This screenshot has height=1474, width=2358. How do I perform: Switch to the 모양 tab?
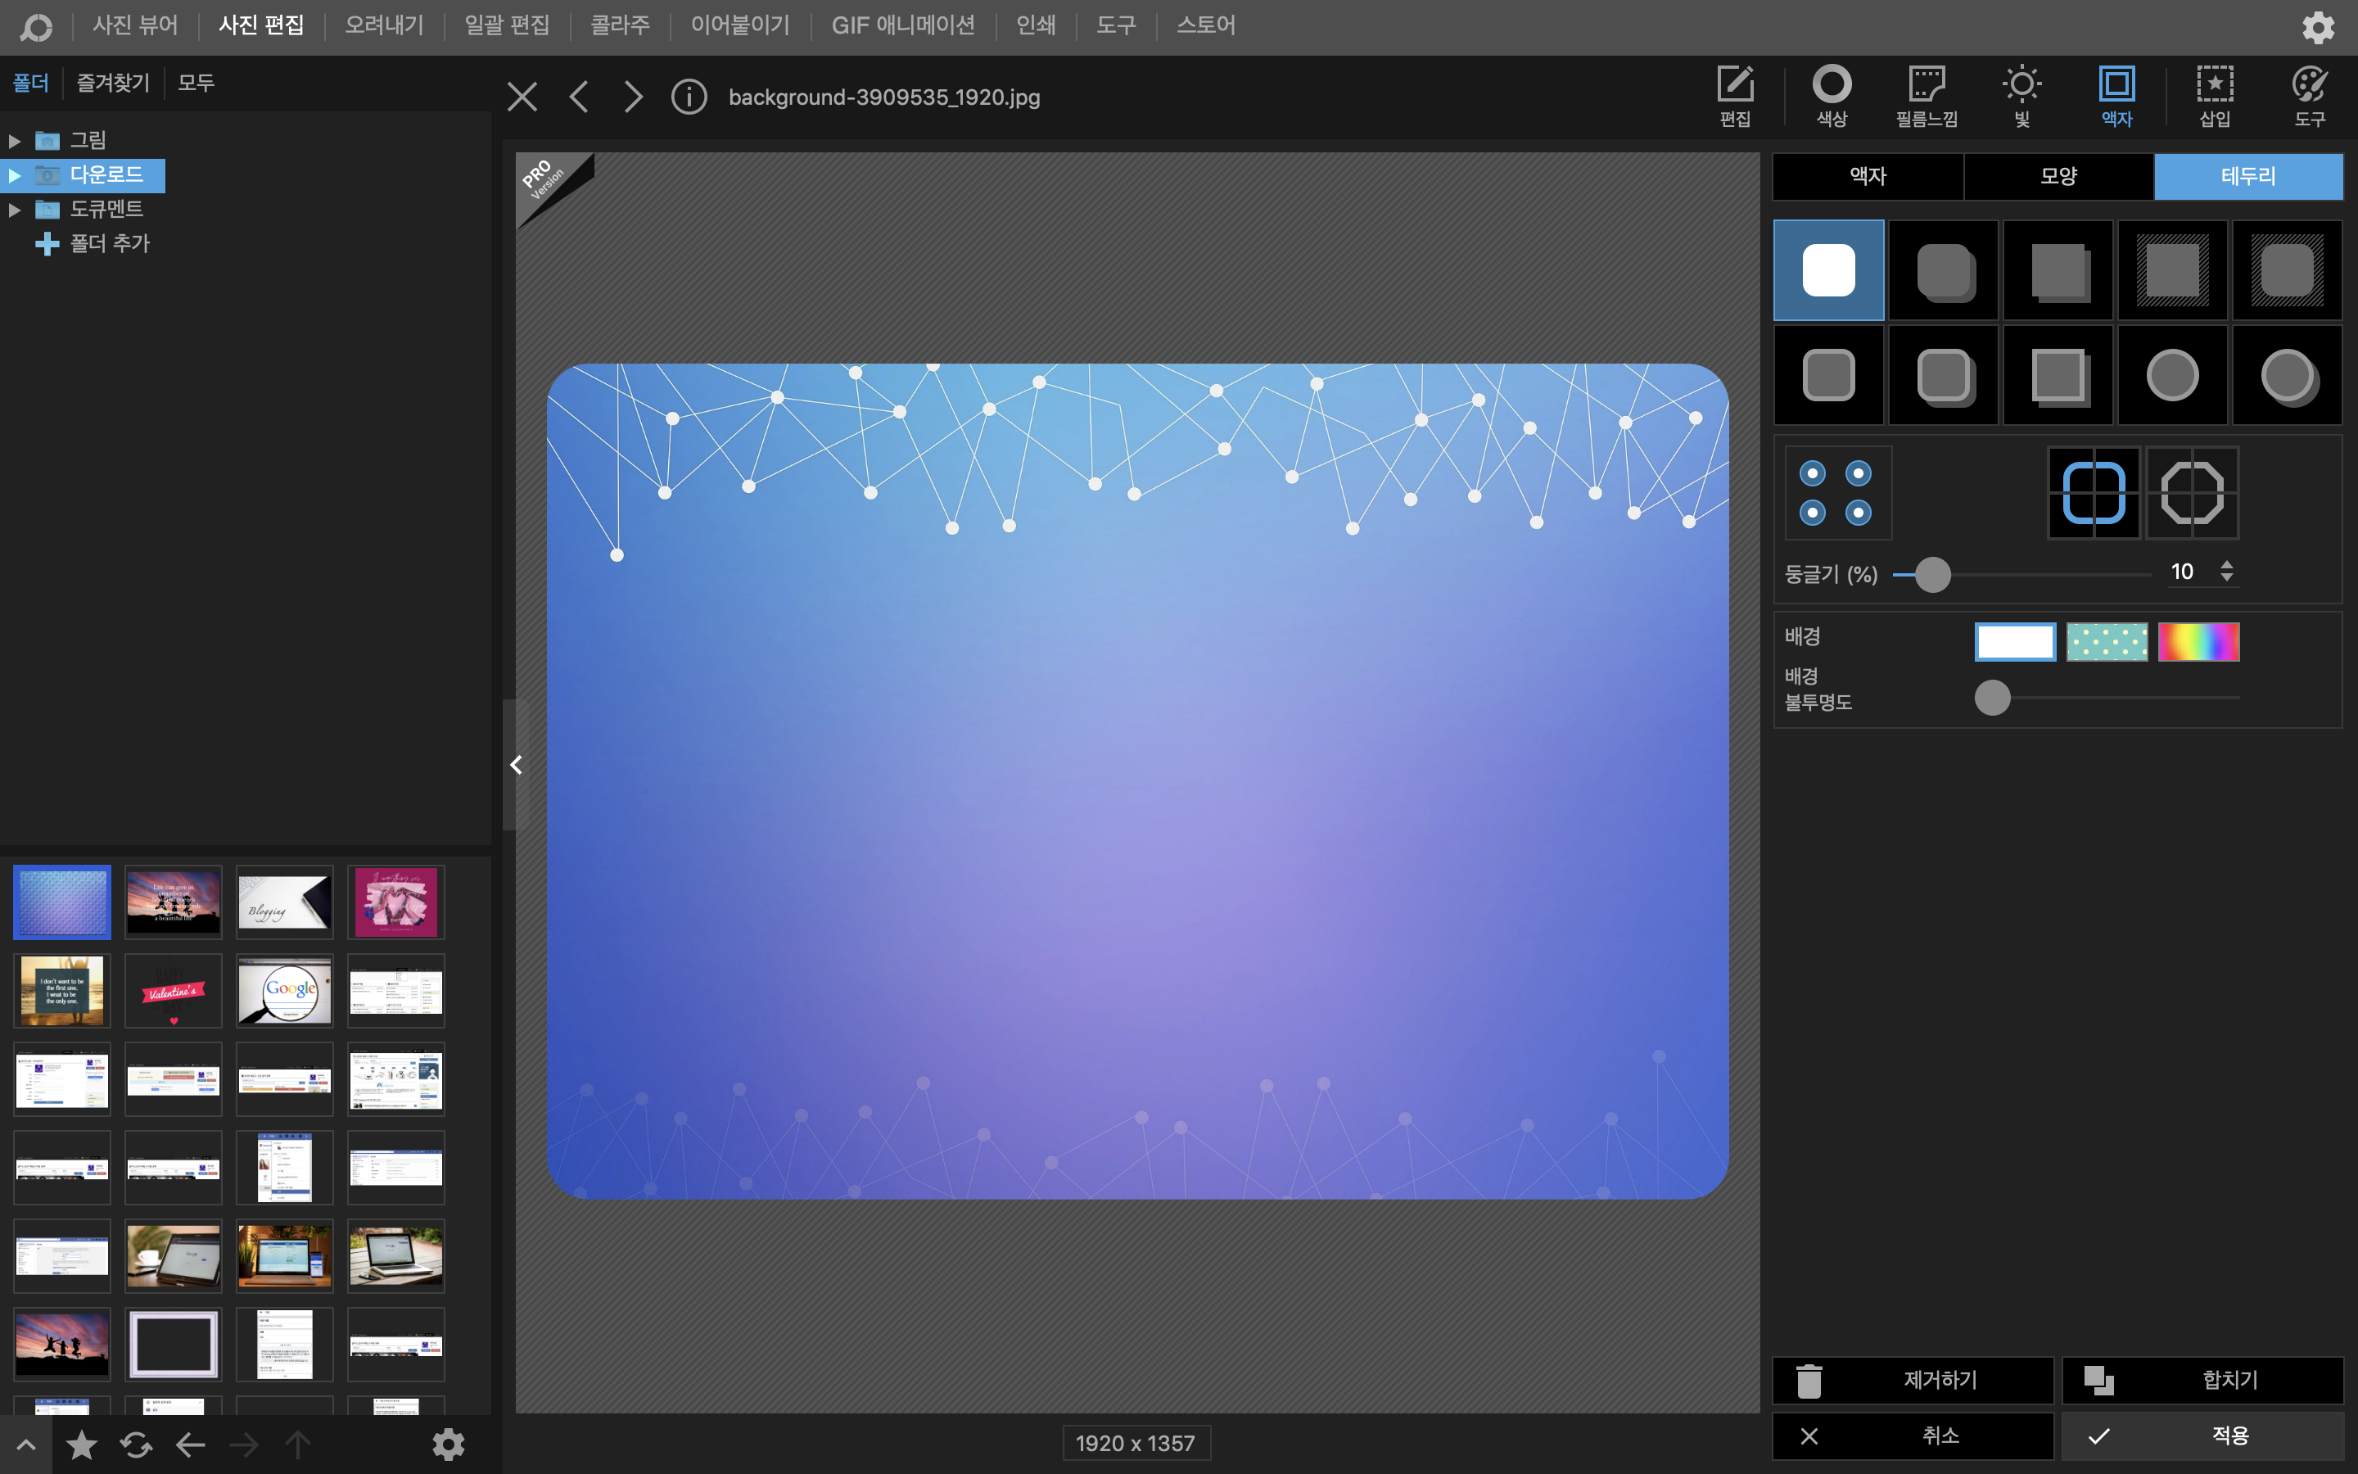coord(2058,176)
